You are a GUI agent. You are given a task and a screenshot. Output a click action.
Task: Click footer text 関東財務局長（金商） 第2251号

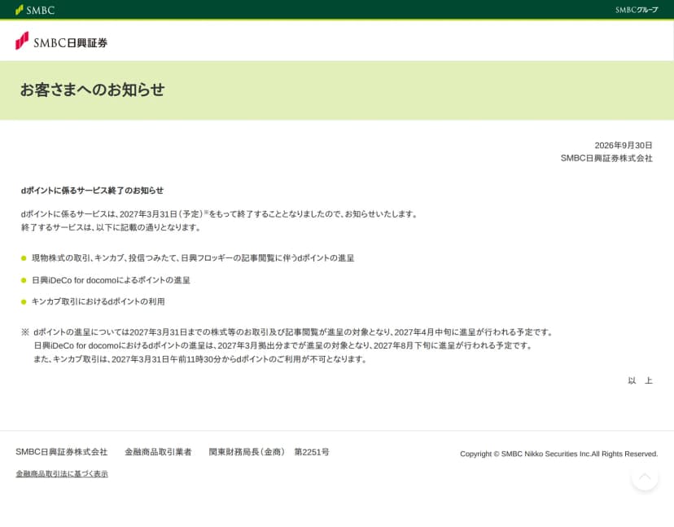point(269,452)
